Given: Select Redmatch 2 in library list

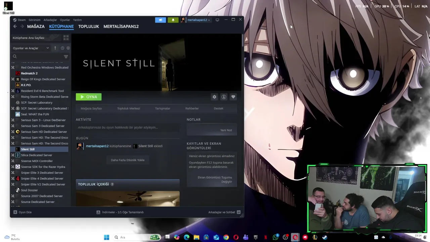Looking at the screenshot, I should pos(29,73).
